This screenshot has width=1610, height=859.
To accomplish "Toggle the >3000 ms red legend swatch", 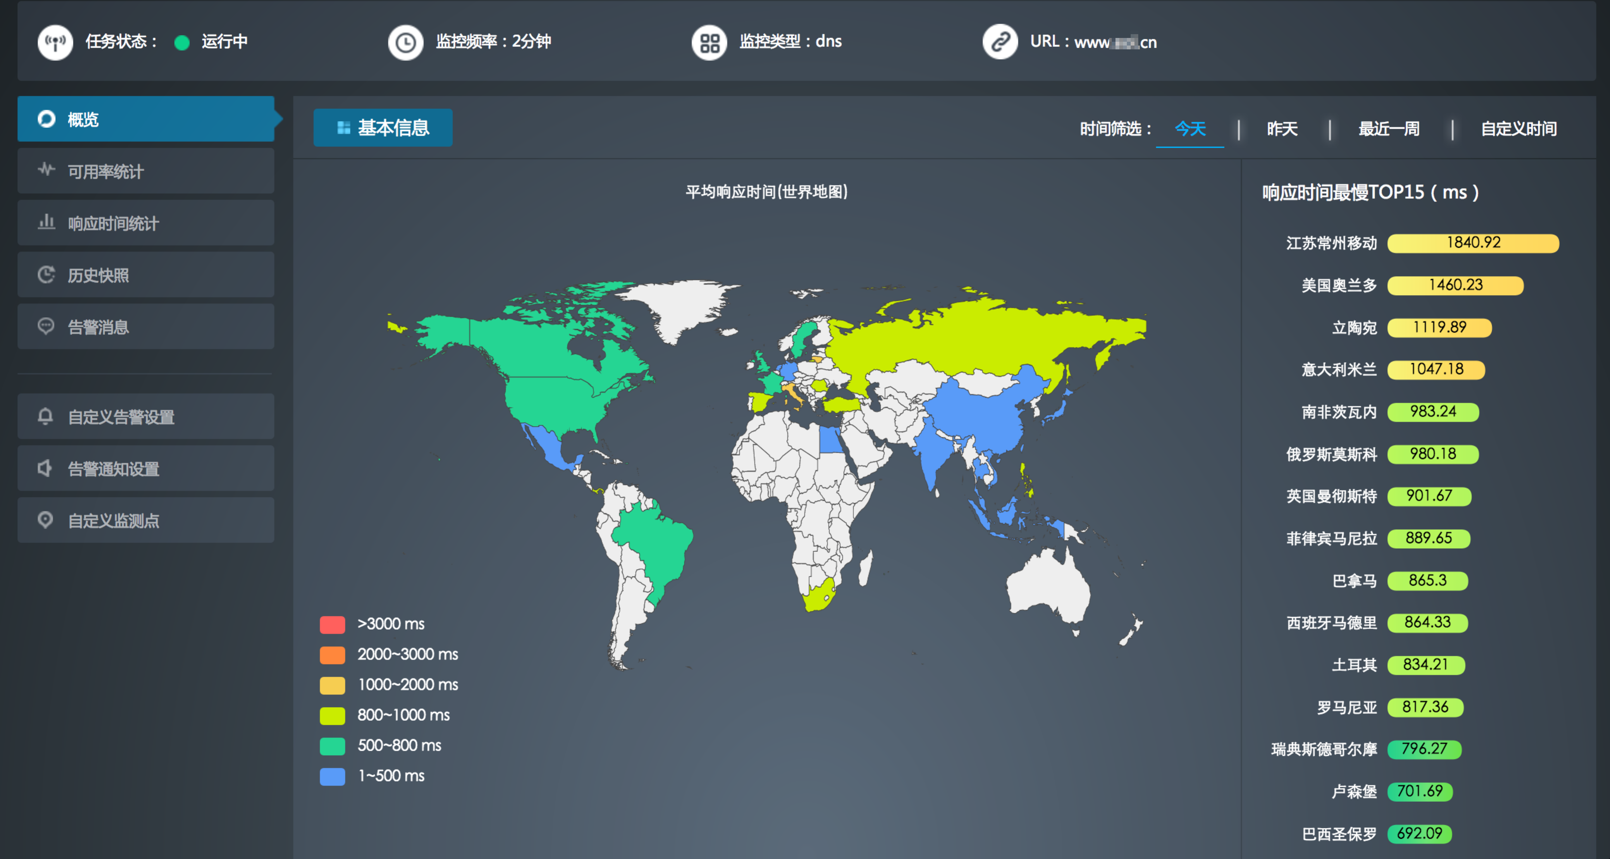I will pyautogui.click(x=332, y=624).
